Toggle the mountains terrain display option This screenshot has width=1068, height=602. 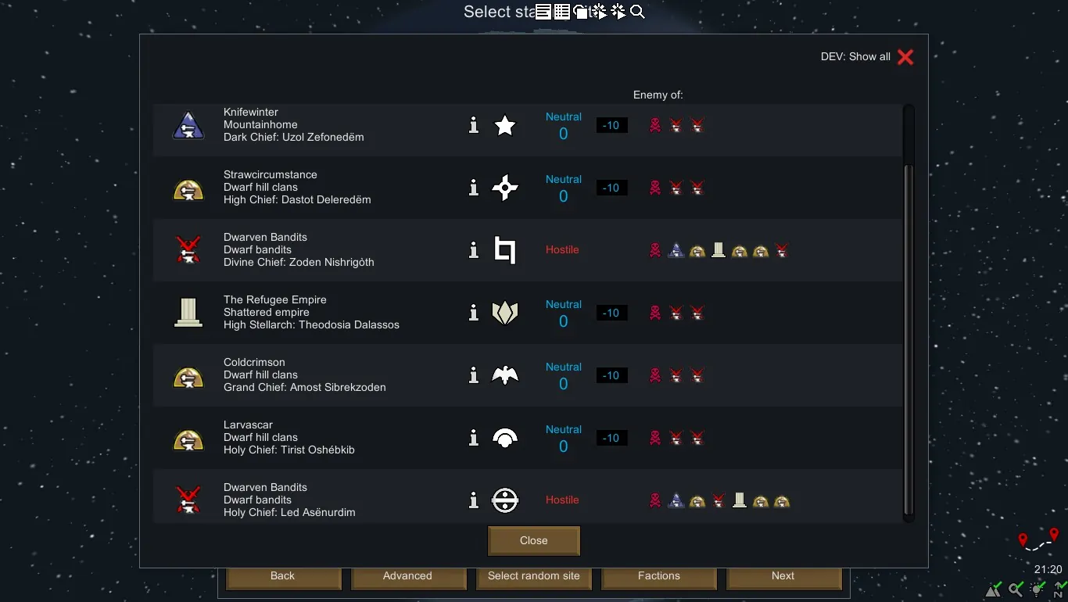[994, 589]
